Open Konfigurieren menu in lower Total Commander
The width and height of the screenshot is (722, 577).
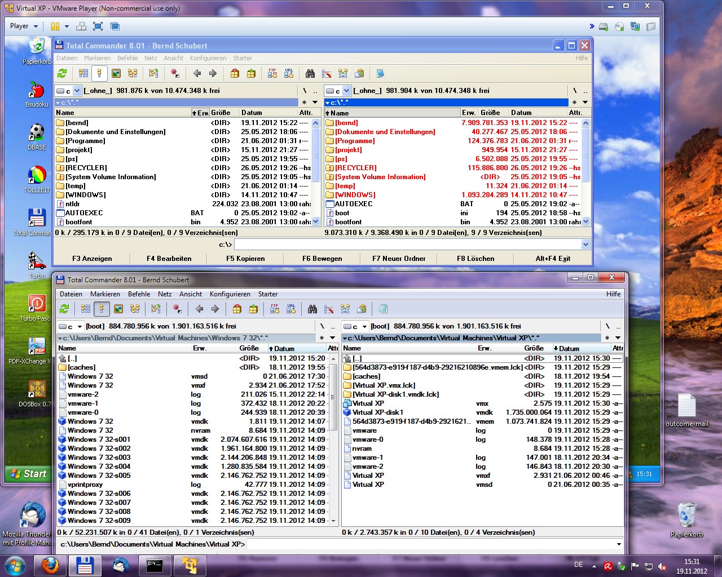click(230, 294)
